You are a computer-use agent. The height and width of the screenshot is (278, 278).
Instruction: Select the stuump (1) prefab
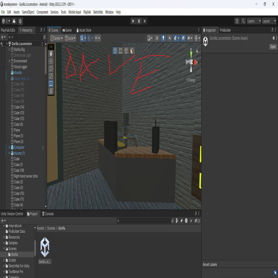point(19,153)
